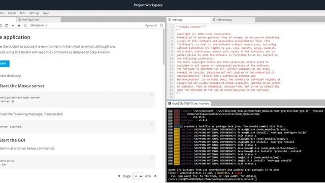Click the 'server started.' code text
325x183 pixels.
pos(11,127)
